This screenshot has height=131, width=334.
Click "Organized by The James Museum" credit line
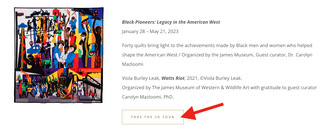pos(155,88)
